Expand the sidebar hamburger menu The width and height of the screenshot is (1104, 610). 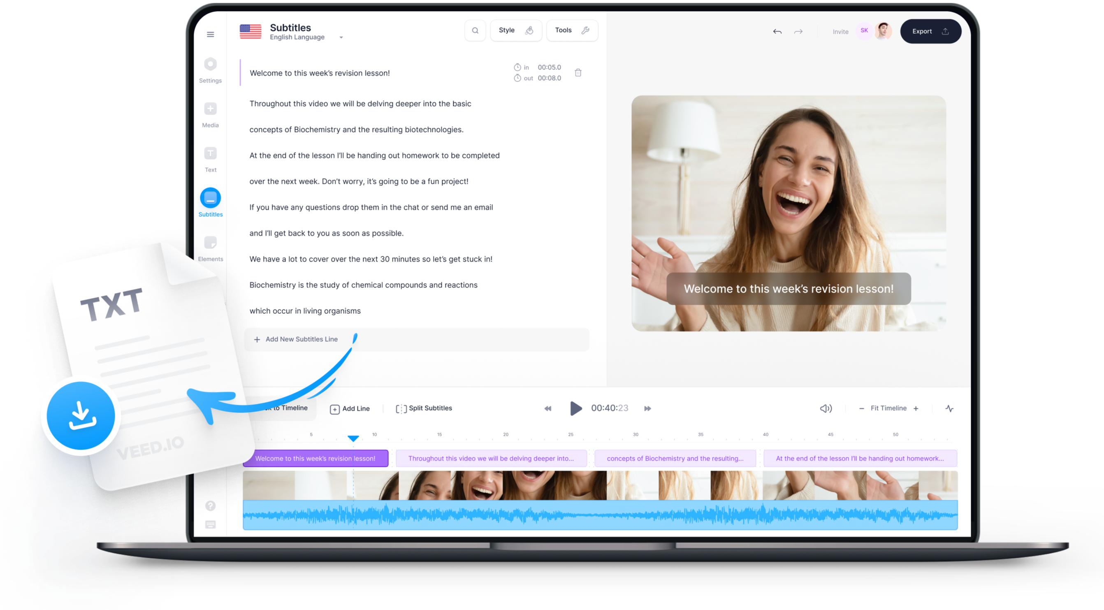click(211, 34)
